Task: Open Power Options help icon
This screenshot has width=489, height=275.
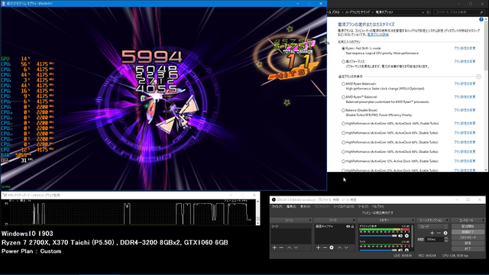Action: [x=481, y=19]
